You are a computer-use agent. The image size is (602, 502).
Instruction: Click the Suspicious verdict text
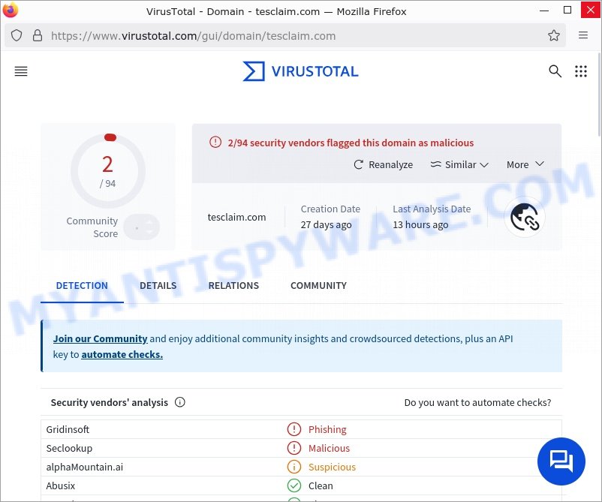[332, 467]
